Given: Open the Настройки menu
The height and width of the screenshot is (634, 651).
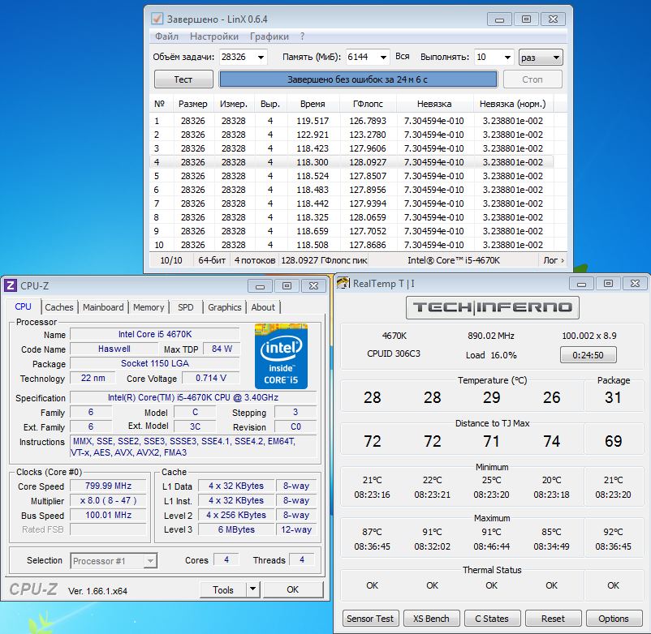Looking at the screenshot, I should pyautogui.click(x=214, y=36).
